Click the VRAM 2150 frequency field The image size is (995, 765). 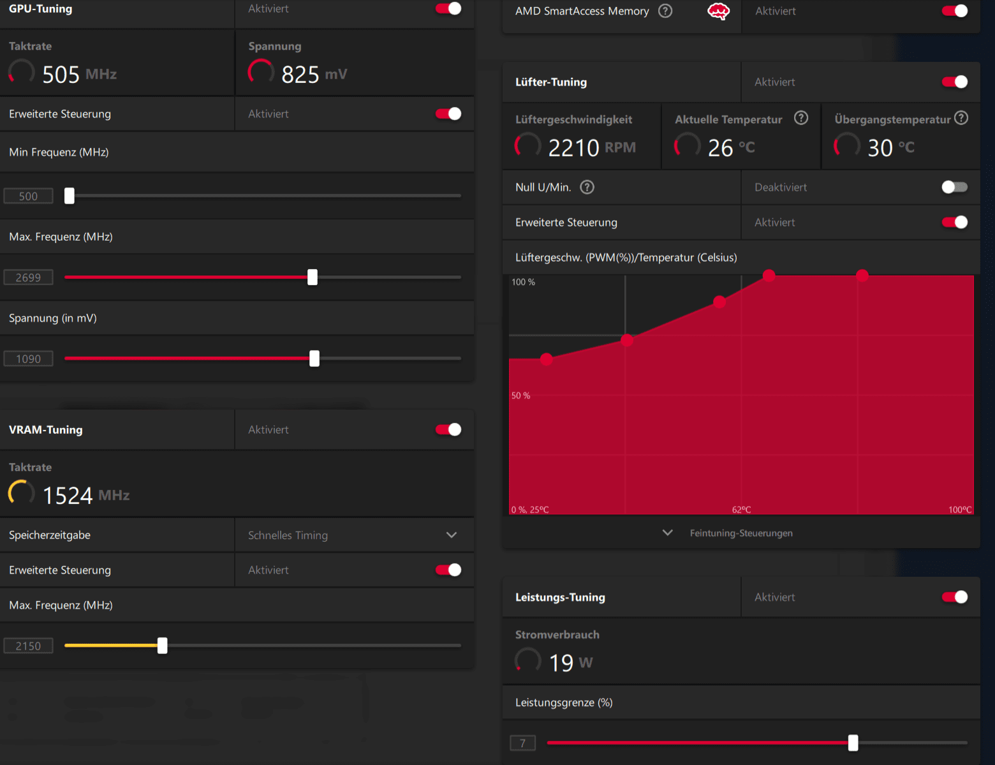[28, 646]
